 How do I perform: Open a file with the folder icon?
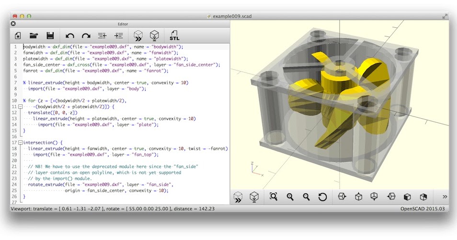34,35
